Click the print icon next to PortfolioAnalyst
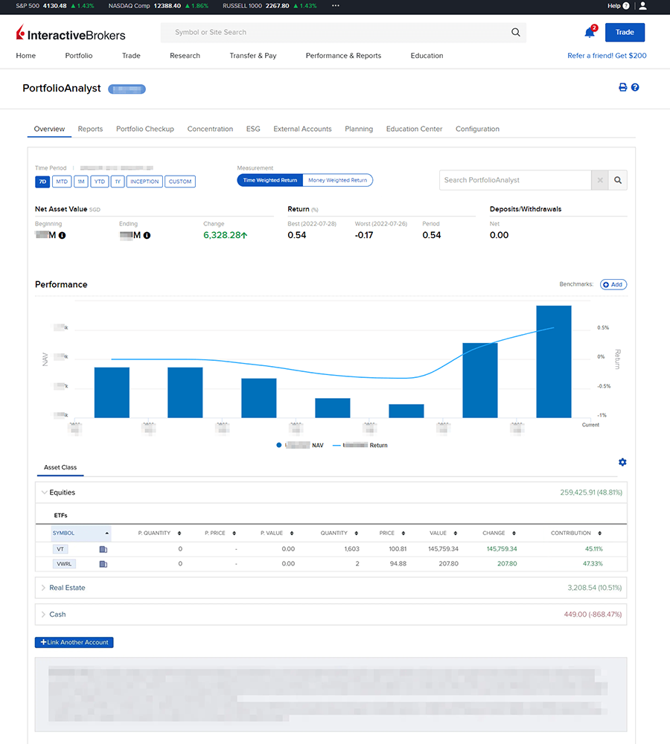The image size is (670, 744). coord(623,87)
